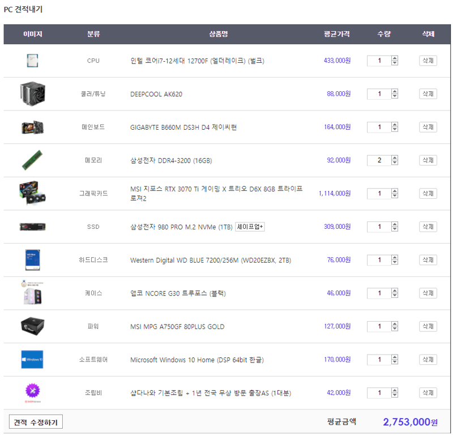Click the MSI MPG power supply thumbnail
The width and height of the screenshot is (453, 435).
(32, 326)
